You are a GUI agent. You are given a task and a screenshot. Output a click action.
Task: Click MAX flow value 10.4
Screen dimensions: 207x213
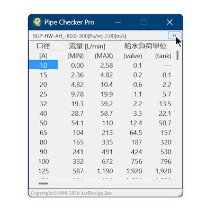tap(106, 85)
